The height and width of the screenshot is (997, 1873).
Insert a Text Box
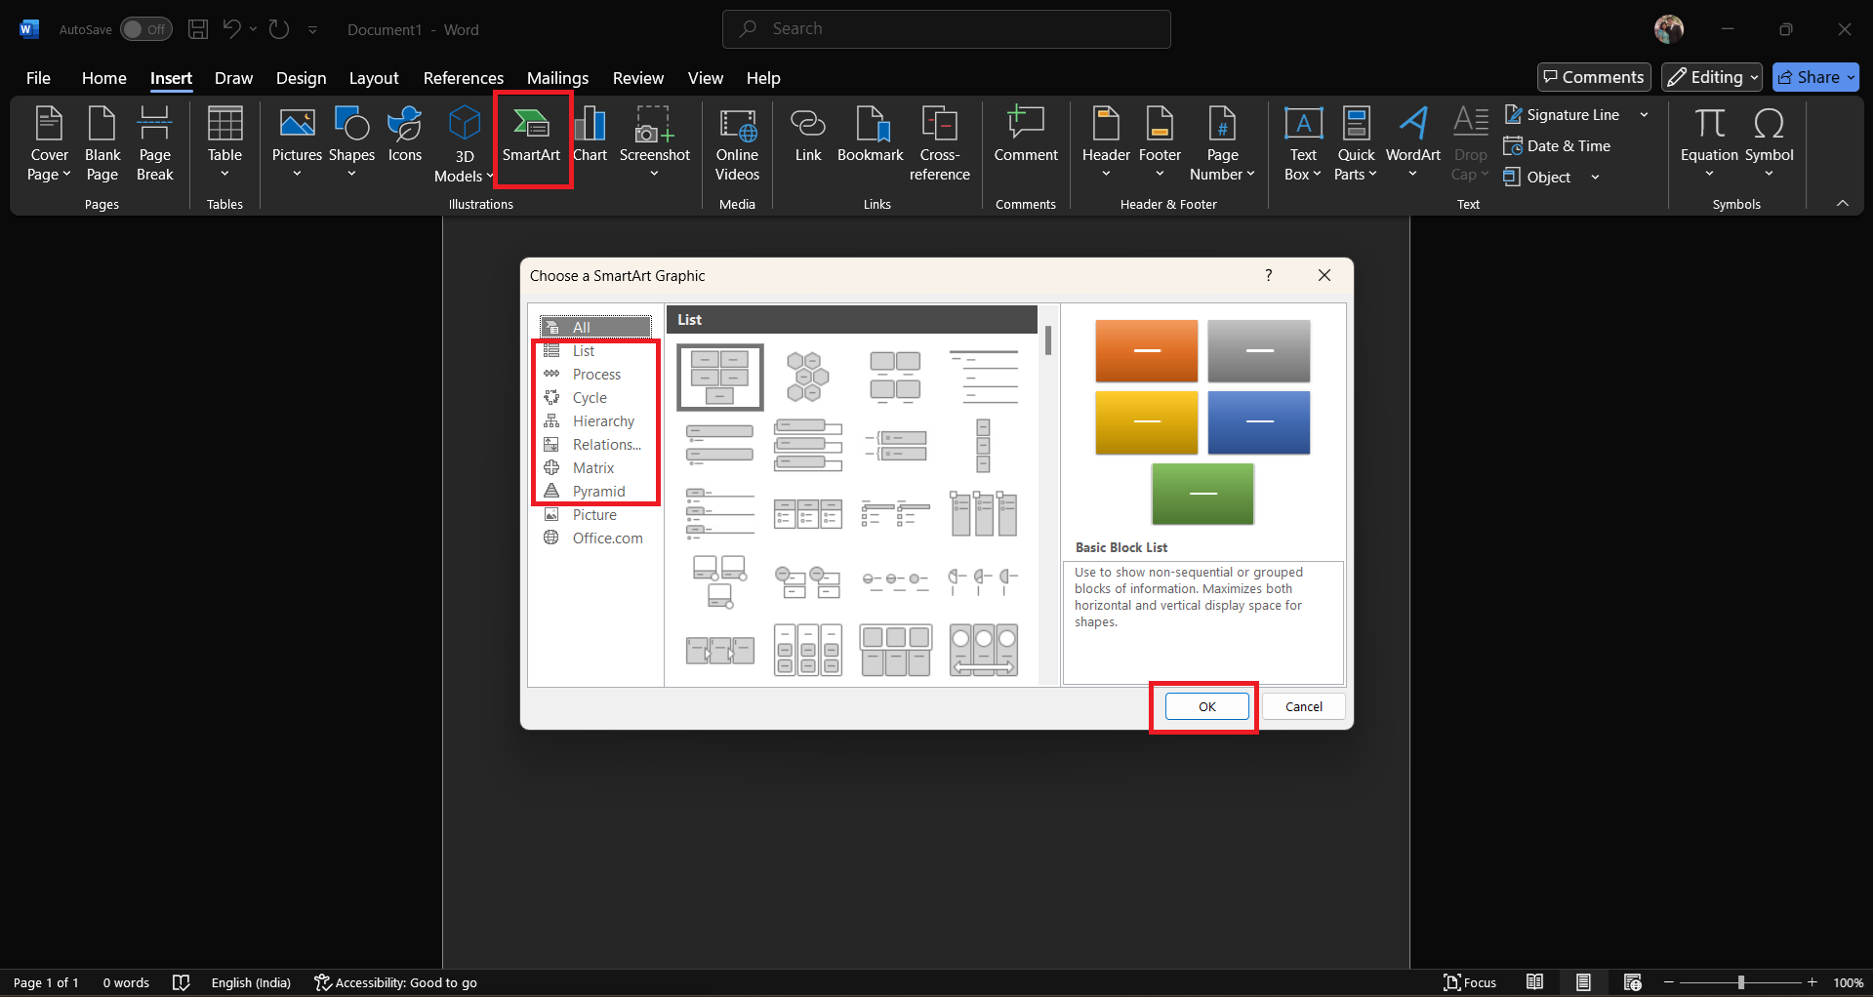1303,144
